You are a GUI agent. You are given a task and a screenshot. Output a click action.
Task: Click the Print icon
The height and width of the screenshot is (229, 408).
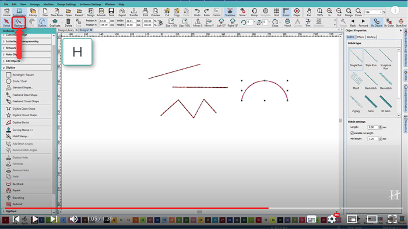[145, 12]
